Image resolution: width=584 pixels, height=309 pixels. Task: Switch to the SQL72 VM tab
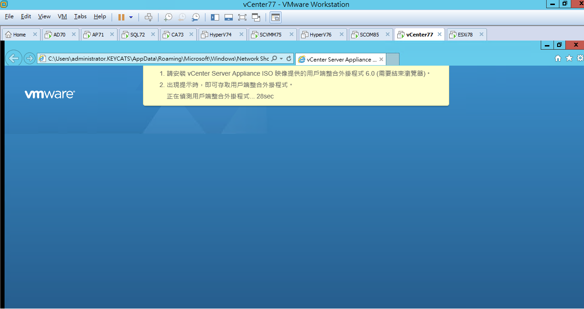coord(138,35)
